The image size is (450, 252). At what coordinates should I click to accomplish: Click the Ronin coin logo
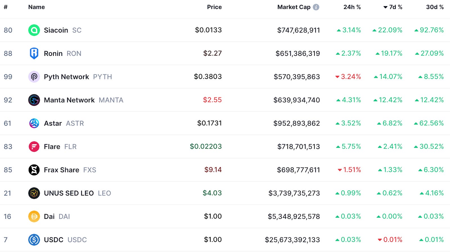point(34,53)
